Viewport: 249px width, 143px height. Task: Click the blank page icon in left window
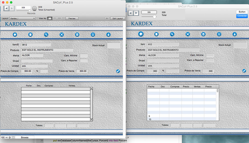tap(30, 35)
